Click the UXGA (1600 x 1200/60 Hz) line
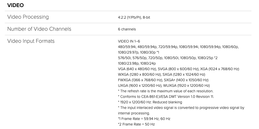Screen dimensions: 259x129 [x=164, y=85]
